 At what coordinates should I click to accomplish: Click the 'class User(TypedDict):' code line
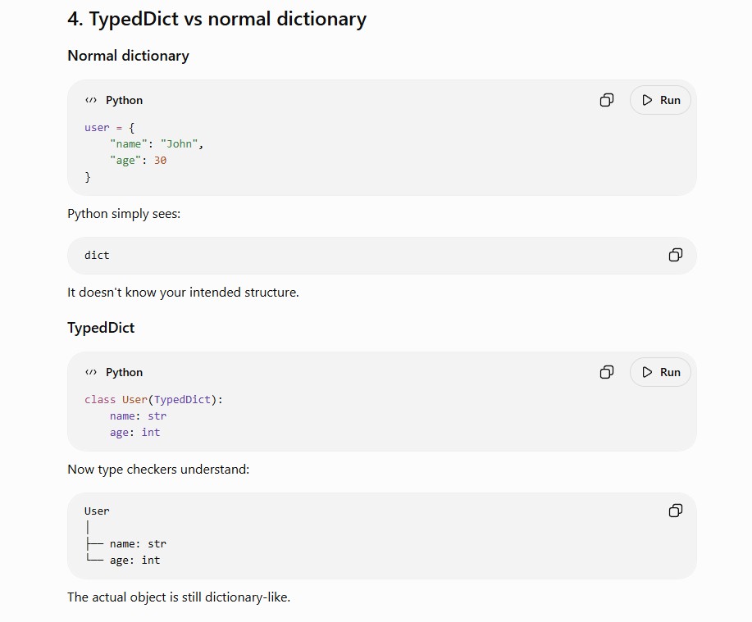[153, 400]
